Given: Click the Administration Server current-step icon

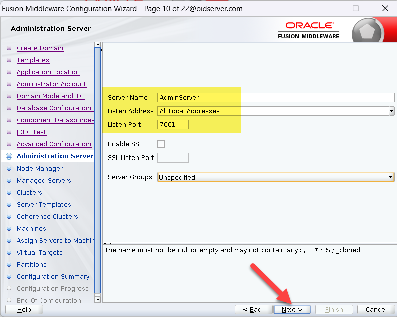Looking at the screenshot, I should [x=9, y=156].
